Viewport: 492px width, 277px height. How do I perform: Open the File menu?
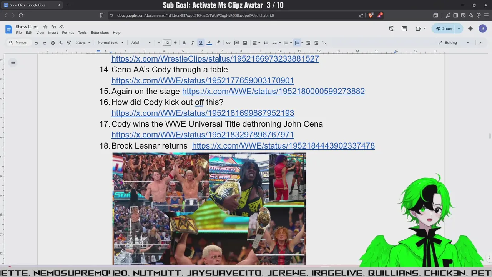18,33
